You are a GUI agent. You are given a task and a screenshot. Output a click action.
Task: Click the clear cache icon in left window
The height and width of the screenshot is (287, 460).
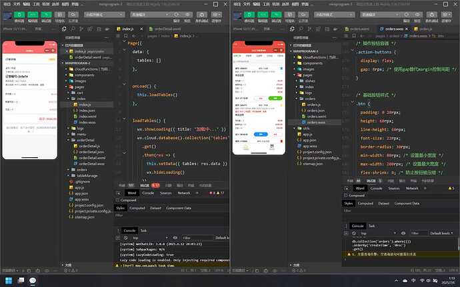tap(217, 15)
